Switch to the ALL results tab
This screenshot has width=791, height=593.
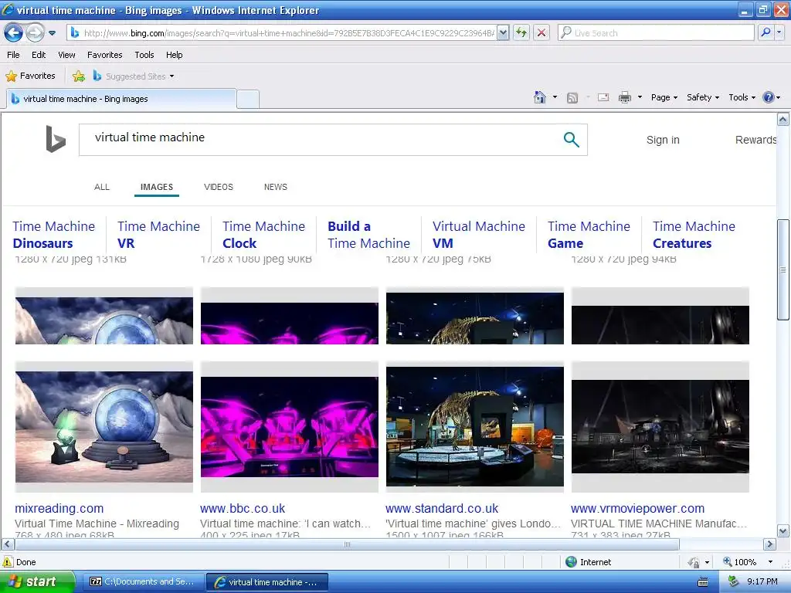point(102,187)
